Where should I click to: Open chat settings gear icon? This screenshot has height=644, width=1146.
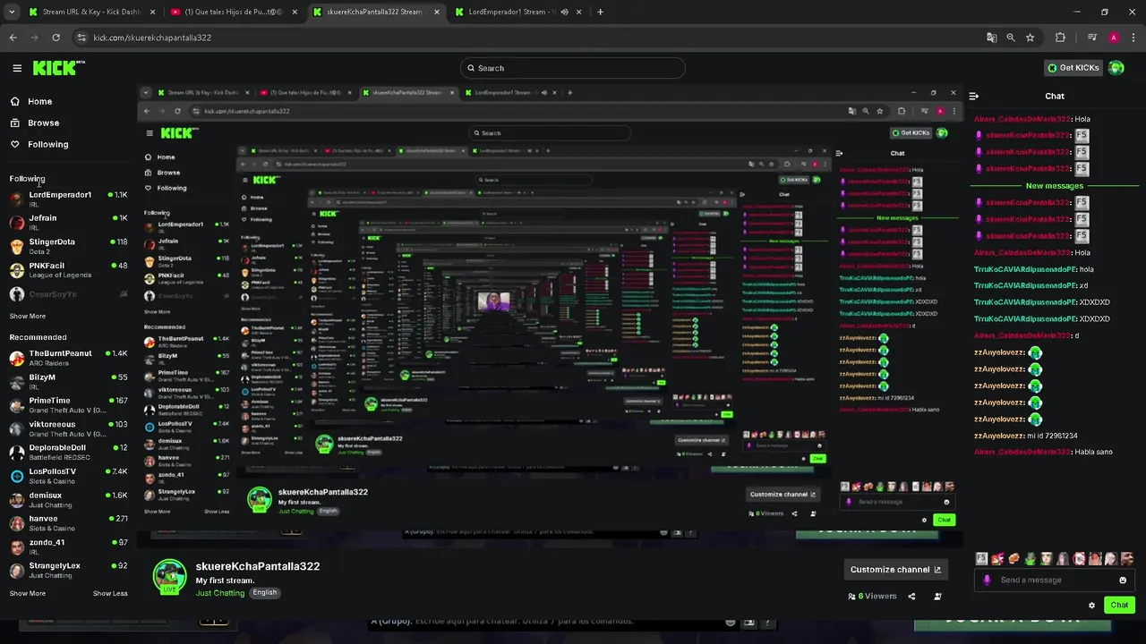tap(1091, 606)
